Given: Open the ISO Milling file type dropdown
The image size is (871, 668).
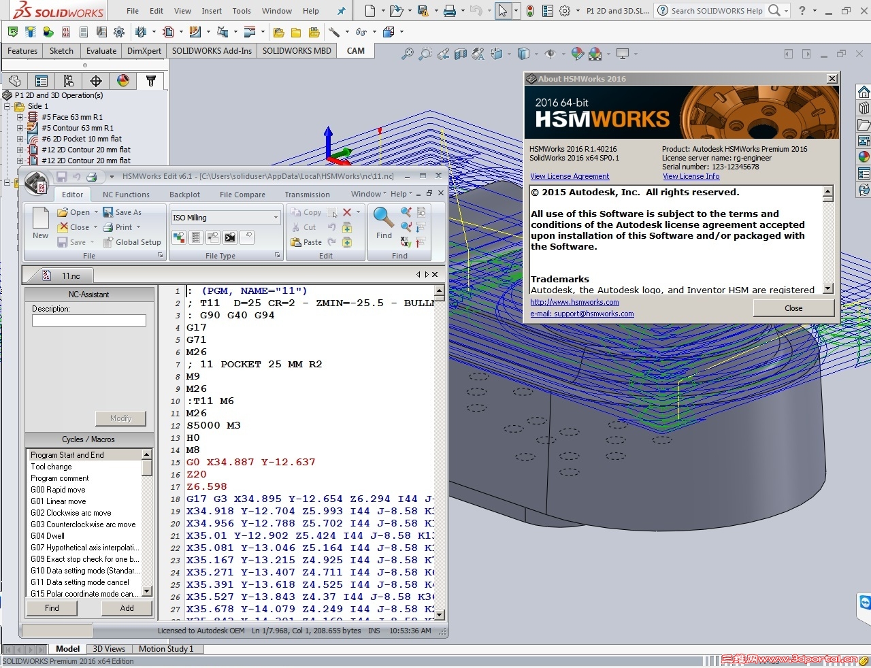Looking at the screenshot, I should (x=276, y=218).
